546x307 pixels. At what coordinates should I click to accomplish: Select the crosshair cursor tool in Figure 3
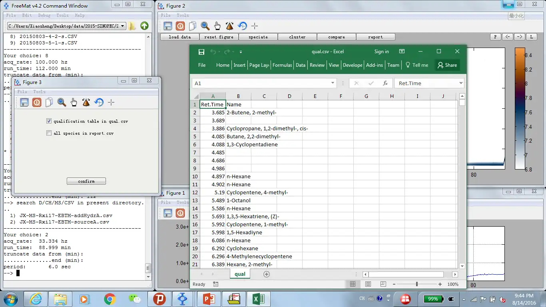click(x=111, y=102)
